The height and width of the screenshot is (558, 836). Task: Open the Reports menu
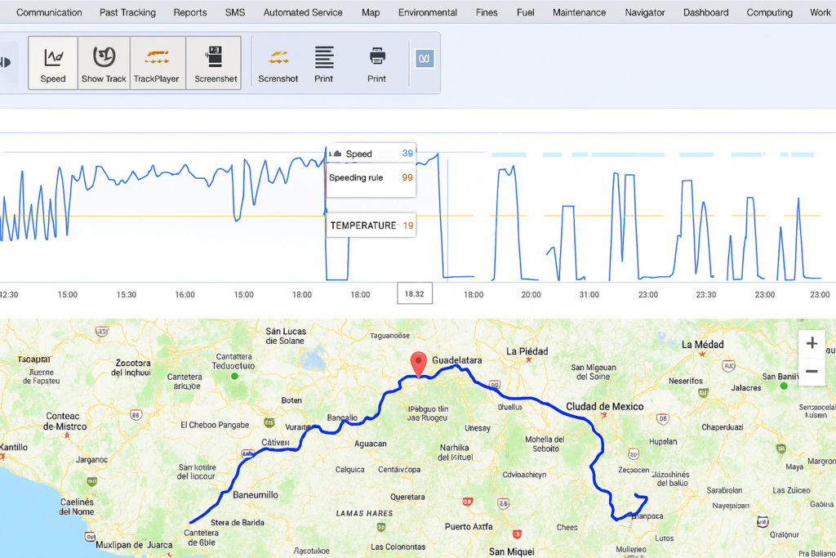pos(189,12)
